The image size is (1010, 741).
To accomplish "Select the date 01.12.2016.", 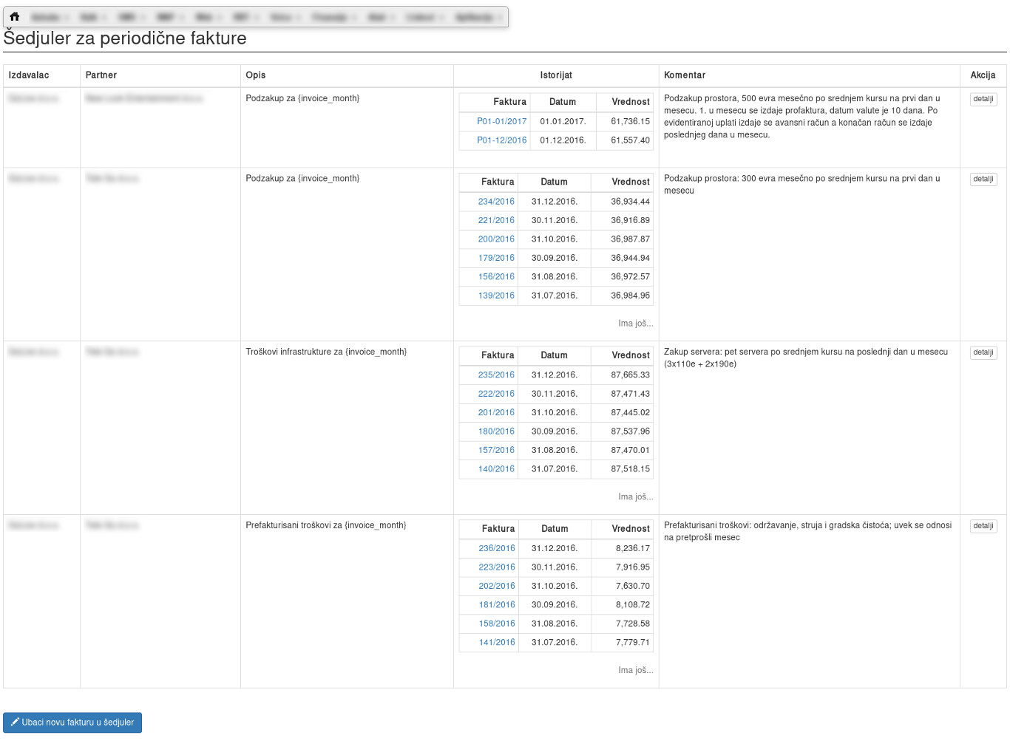I will [x=563, y=140].
